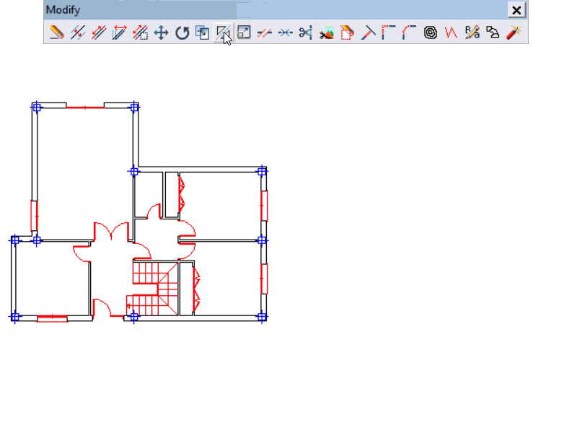Click the Copy tool with overlapping squares
This screenshot has width=577, height=433.
[x=203, y=32]
